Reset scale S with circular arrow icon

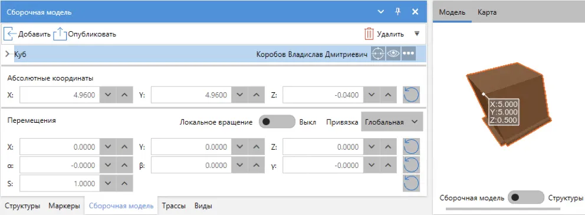click(411, 183)
